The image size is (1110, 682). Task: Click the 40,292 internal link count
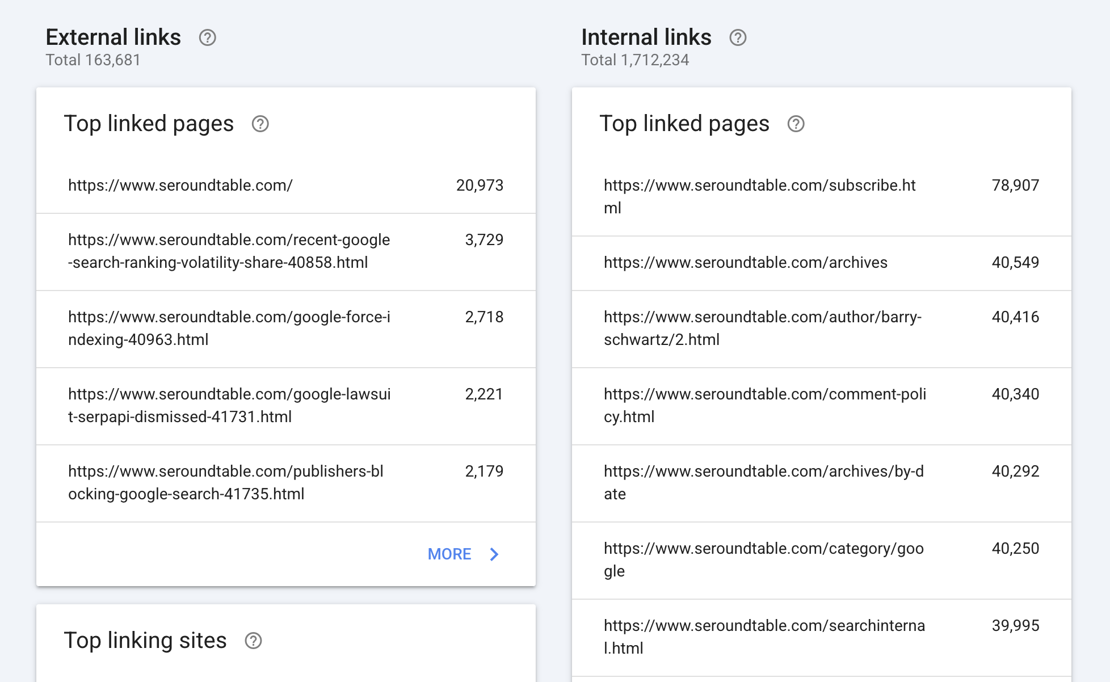(x=1015, y=471)
